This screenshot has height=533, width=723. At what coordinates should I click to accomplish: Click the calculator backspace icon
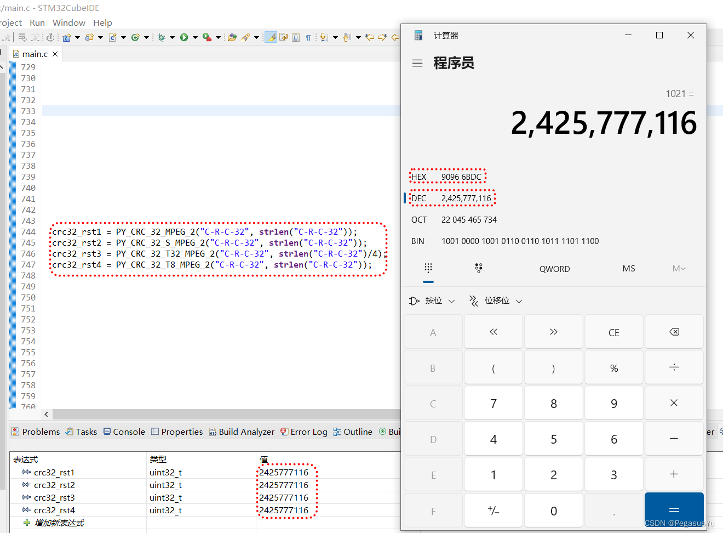pos(674,332)
